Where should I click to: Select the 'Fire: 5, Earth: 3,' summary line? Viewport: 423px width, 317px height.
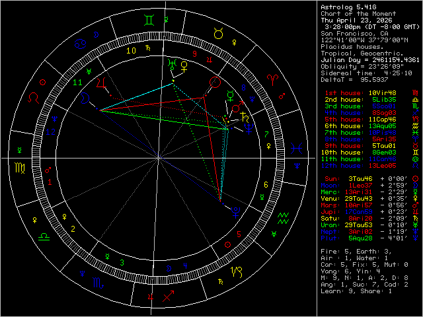click(356, 252)
